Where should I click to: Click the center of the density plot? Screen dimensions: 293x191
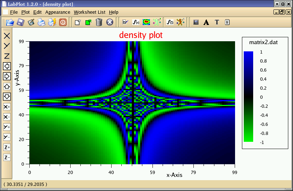pyautogui.click(x=132, y=103)
